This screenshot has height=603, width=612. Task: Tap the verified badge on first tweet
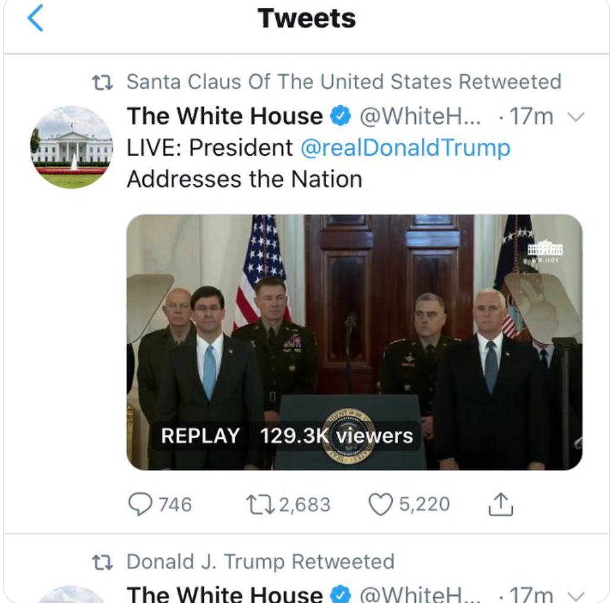[340, 117]
